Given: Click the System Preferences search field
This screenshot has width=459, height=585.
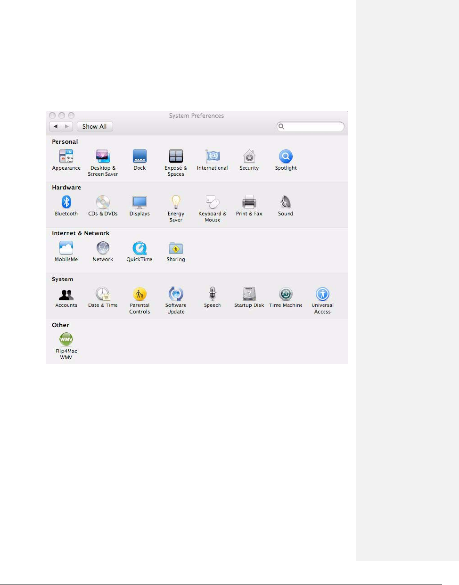Looking at the screenshot, I should coord(313,126).
